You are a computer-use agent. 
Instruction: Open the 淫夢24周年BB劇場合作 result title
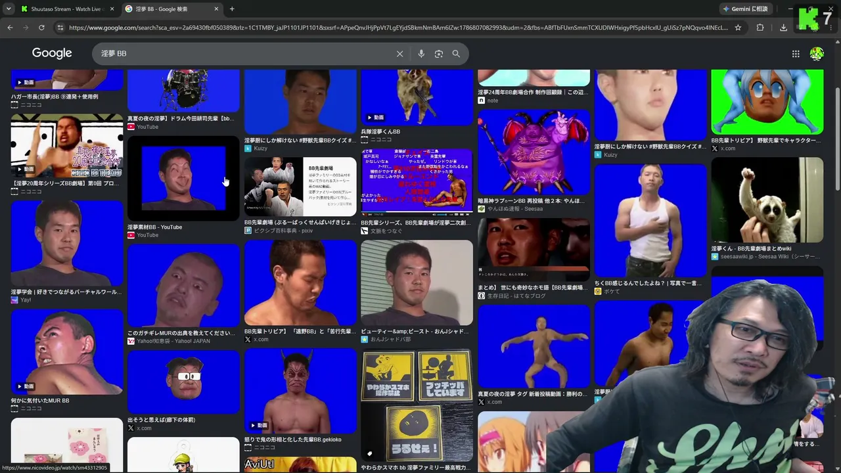tap(533, 92)
